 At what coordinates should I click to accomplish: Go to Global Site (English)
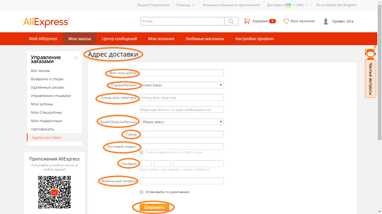pyautogui.click(x=336, y=5)
